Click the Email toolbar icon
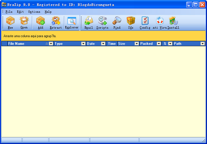207x144 pixels. [89, 22]
